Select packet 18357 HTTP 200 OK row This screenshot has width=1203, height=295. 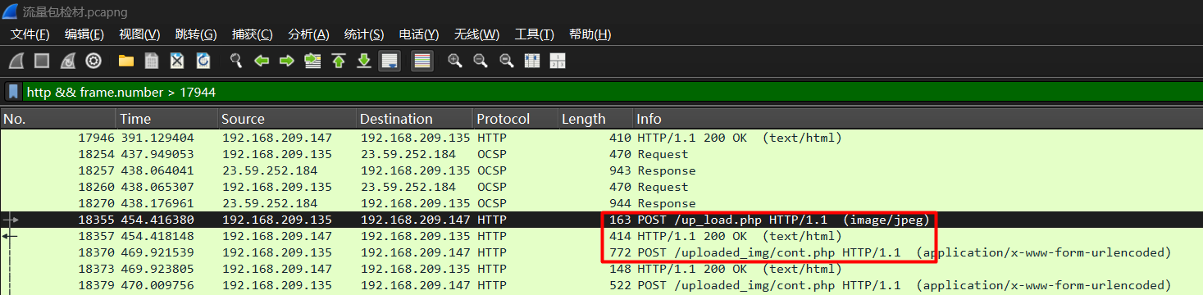601,236
